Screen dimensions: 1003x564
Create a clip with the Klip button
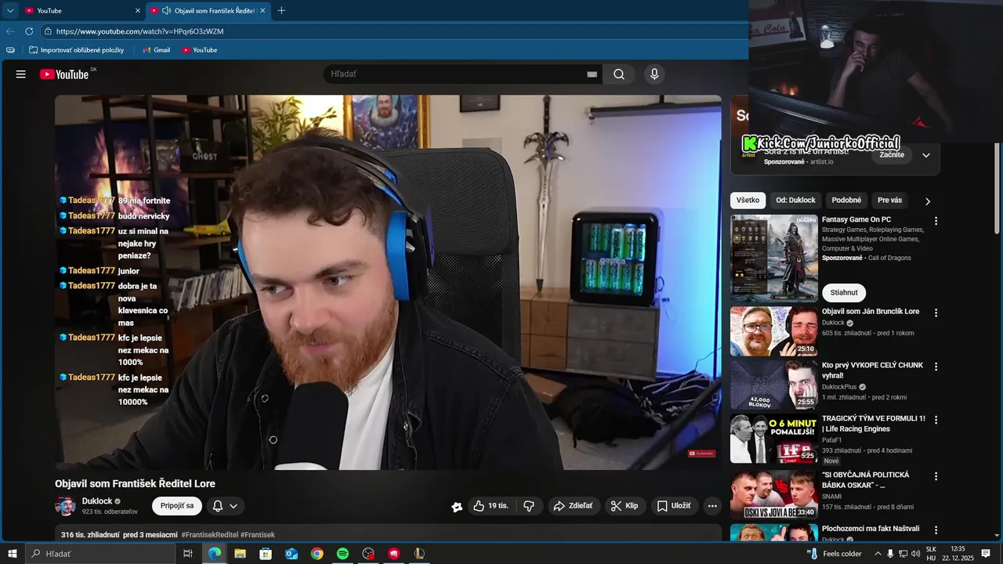coord(625,506)
